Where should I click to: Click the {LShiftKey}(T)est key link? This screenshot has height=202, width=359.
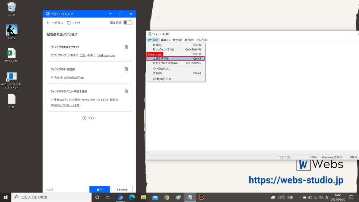74,78
